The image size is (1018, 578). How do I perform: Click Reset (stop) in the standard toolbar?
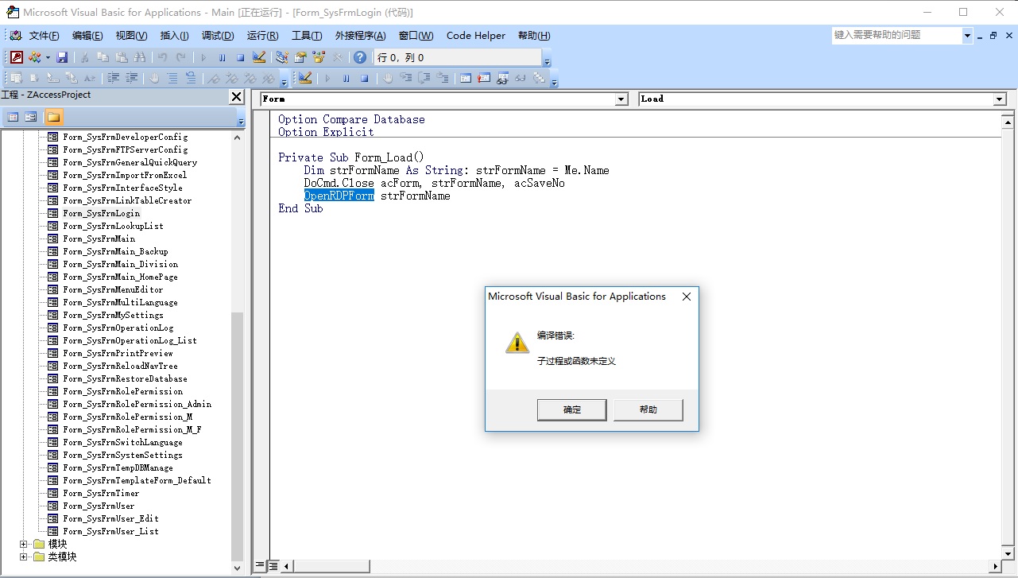tap(240, 57)
